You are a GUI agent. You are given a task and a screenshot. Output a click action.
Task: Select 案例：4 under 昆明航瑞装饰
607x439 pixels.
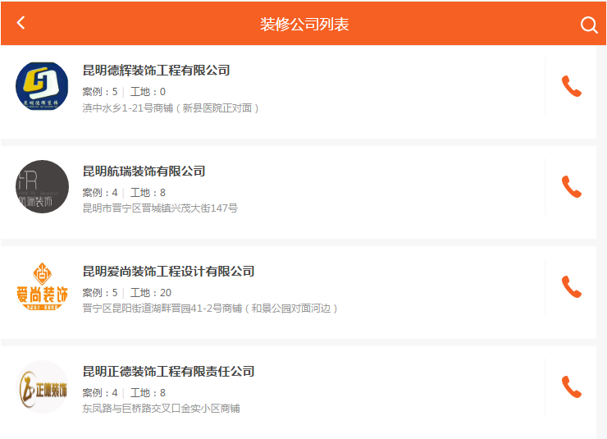click(100, 192)
